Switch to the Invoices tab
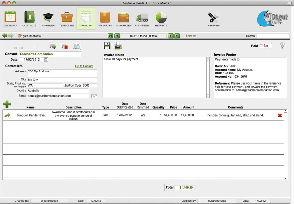The height and width of the screenshot is (204, 294). [86, 19]
